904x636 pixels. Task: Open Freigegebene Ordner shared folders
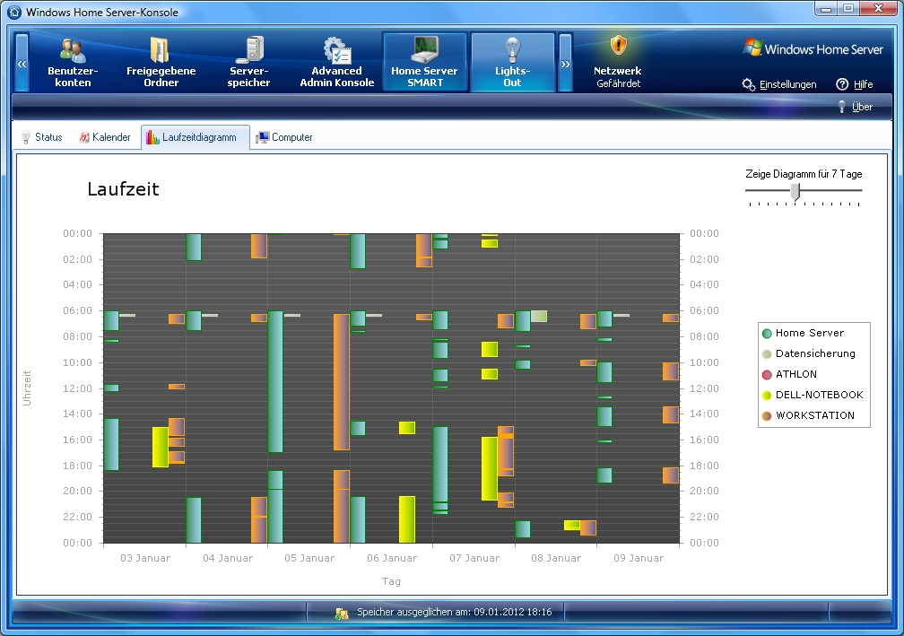(x=161, y=62)
